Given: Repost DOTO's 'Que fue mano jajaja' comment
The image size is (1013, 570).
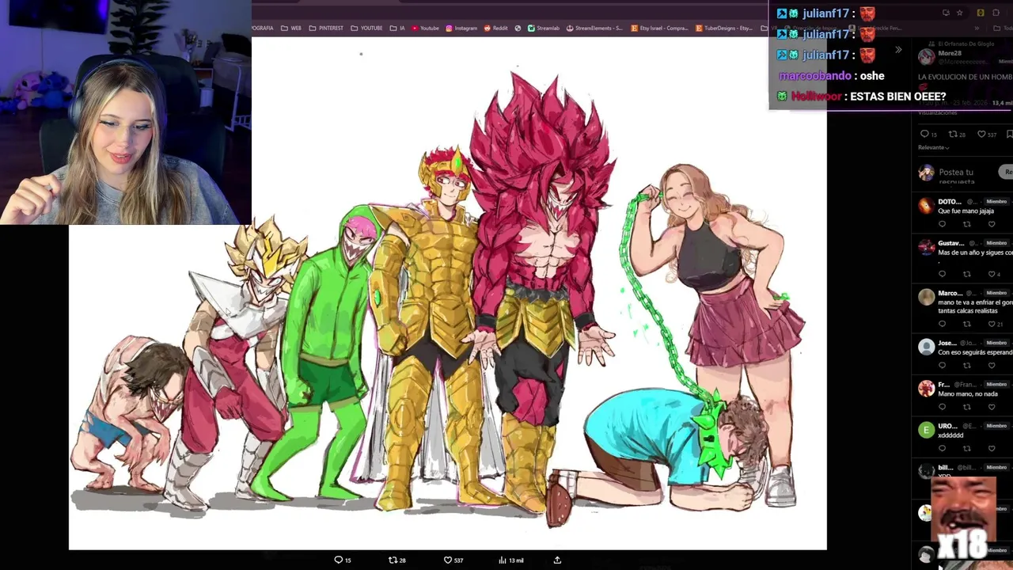Looking at the screenshot, I should [x=966, y=224].
